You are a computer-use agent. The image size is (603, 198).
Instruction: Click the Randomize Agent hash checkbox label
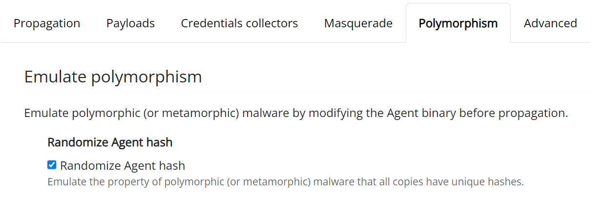123,166
